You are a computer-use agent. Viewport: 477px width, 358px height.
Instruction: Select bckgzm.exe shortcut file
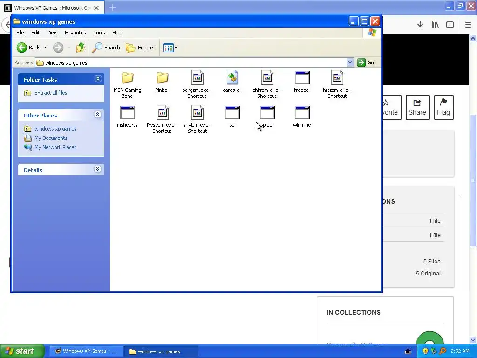[197, 85]
